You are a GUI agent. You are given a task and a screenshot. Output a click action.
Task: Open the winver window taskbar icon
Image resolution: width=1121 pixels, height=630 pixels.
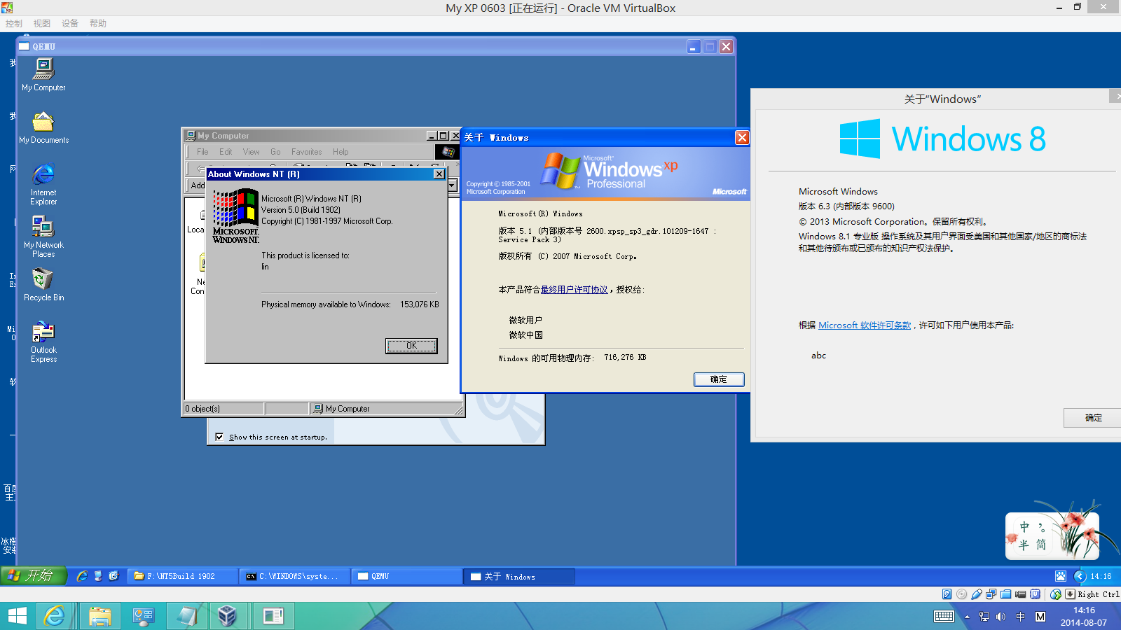(273, 616)
